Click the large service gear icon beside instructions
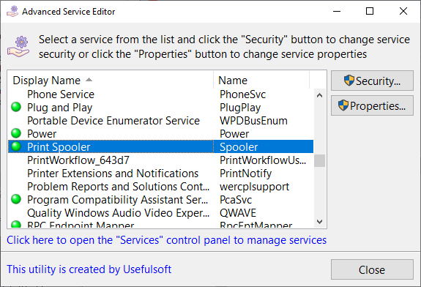The width and height of the screenshot is (421, 287). (x=18, y=46)
